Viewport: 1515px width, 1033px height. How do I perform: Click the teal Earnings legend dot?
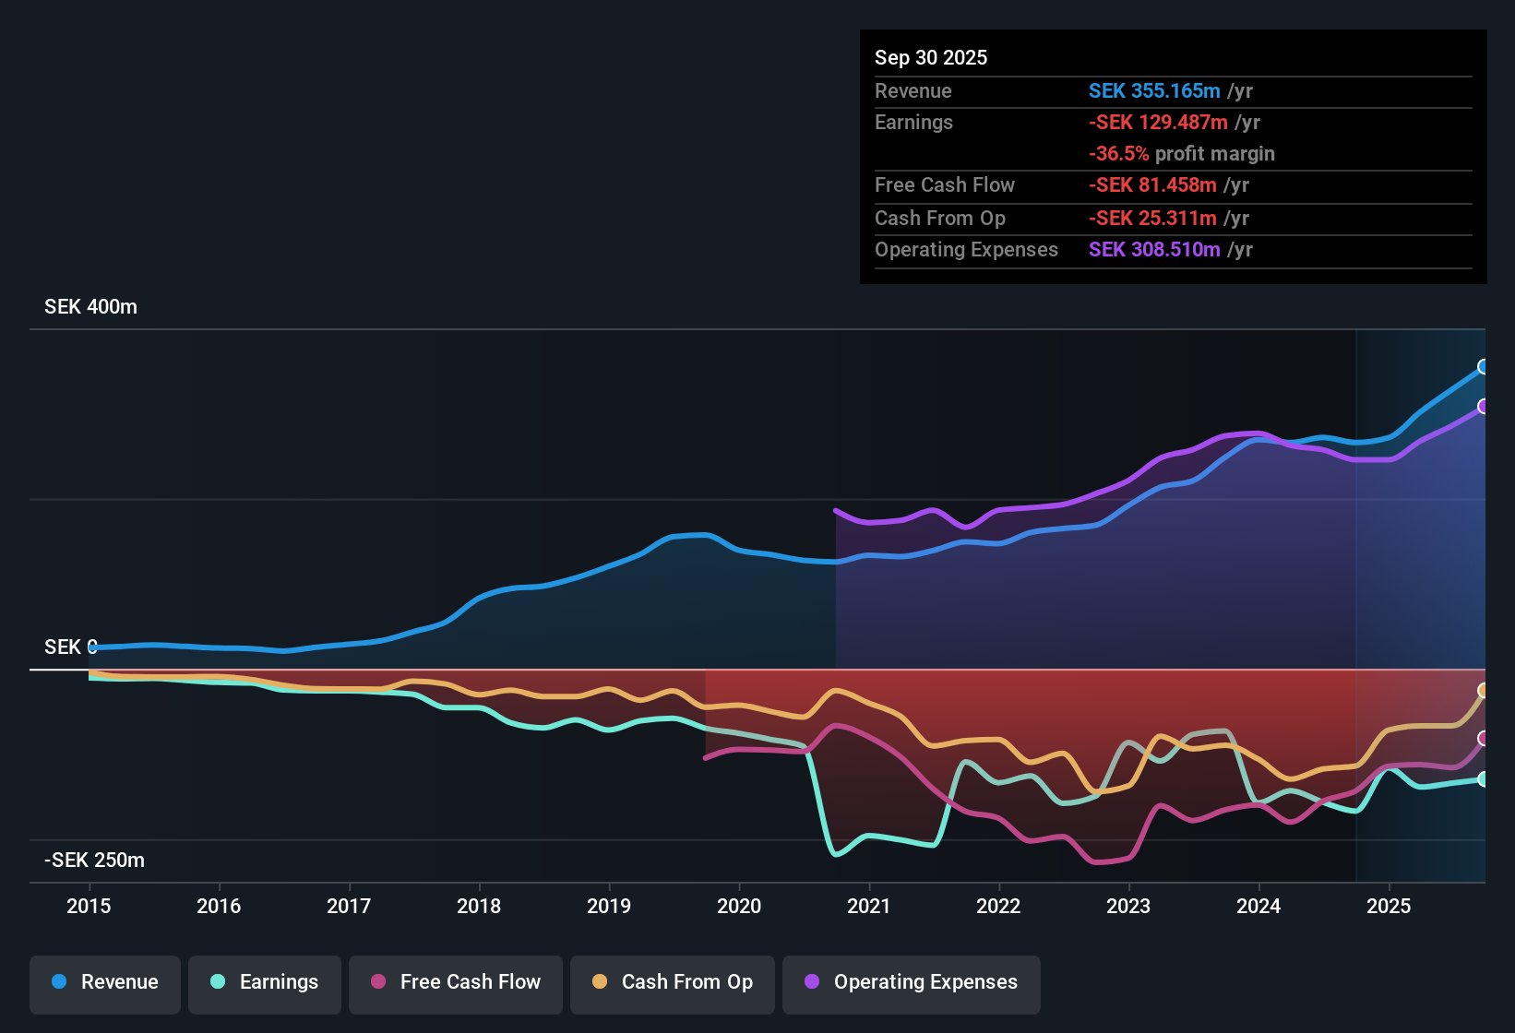click(218, 982)
